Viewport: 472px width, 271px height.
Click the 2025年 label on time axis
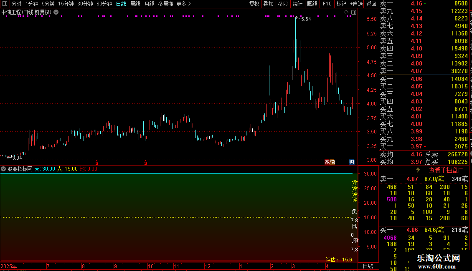(x=9, y=266)
